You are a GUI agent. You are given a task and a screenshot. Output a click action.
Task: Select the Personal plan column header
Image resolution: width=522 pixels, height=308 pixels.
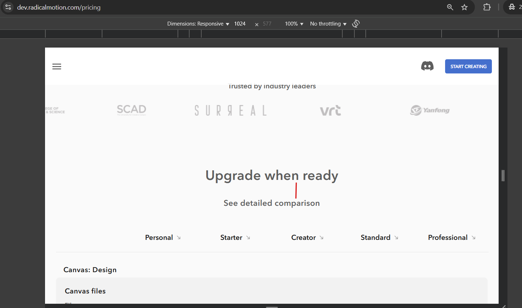click(159, 237)
